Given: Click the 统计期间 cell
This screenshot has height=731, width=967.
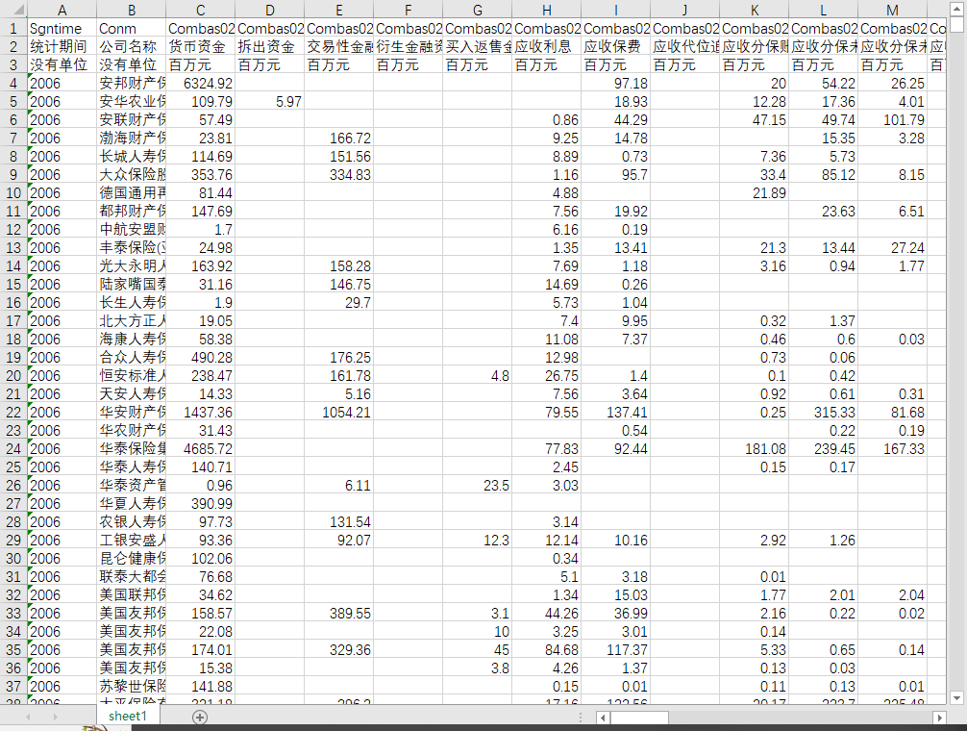Looking at the screenshot, I should click(x=62, y=47).
